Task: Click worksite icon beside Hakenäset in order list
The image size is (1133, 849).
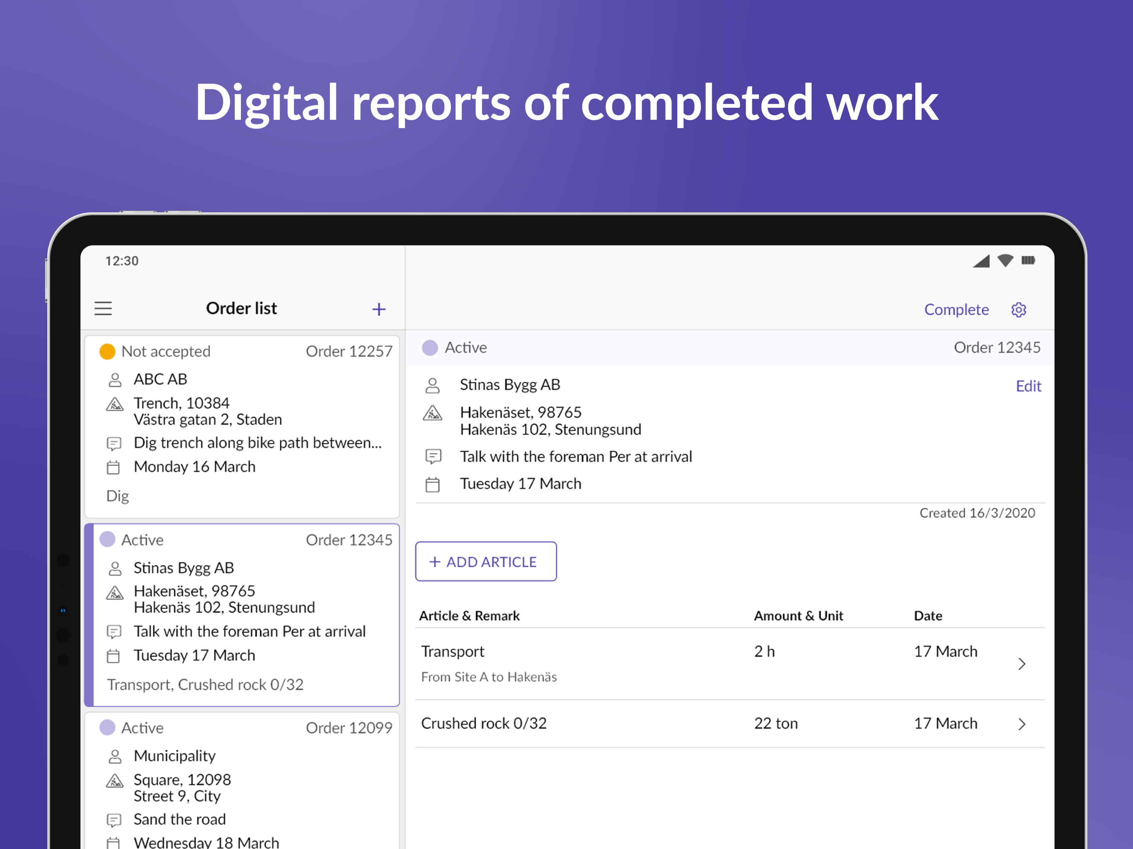Action: (x=115, y=592)
